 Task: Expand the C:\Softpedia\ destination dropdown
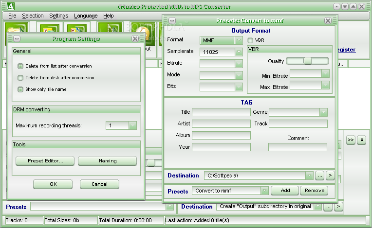pyautogui.click(x=309, y=175)
